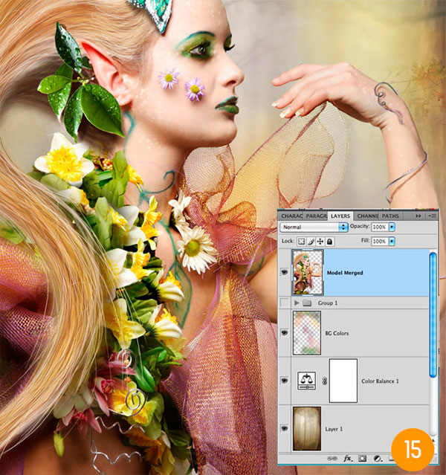This screenshot has height=475, width=446.
Task: Click the lock all padlock icon
Action: pos(329,242)
